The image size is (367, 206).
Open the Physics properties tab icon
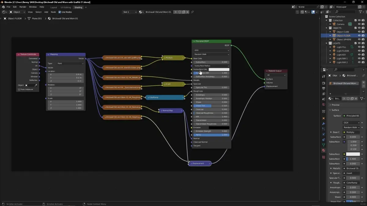click(x=324, y=134)
